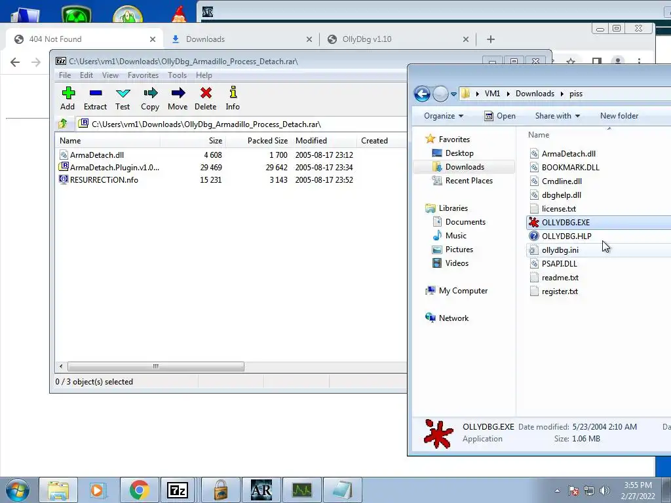671x503 pixels.
Task: Click the Chrome browser back arrow
Action: [15, 62]
